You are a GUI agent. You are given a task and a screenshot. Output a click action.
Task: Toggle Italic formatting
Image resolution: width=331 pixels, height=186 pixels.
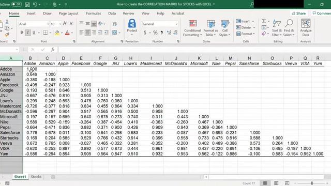tap(27, 33)
